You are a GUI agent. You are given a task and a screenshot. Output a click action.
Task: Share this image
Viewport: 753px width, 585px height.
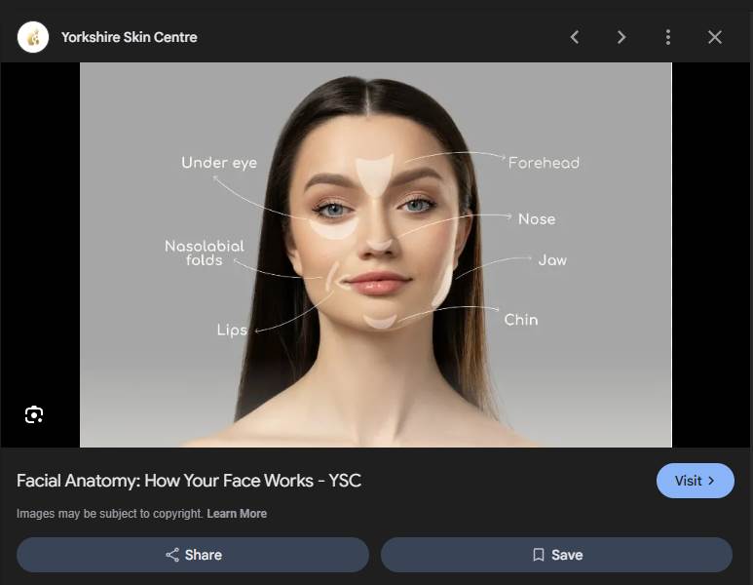193,555
